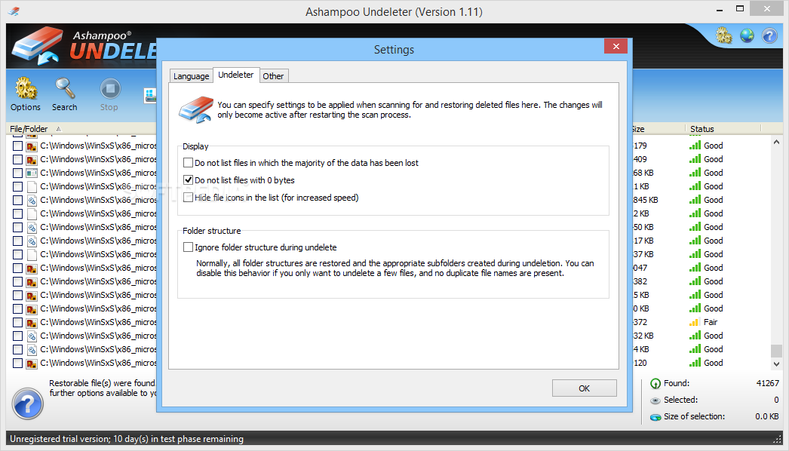Image resolution: width=789 pixels, height=451 pixels.
Task: Click the file icon in the 68 KB row
Action: click(x=32, y=173)
